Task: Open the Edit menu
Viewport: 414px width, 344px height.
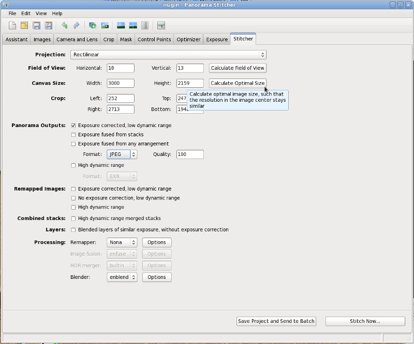Action: [26, 13]
